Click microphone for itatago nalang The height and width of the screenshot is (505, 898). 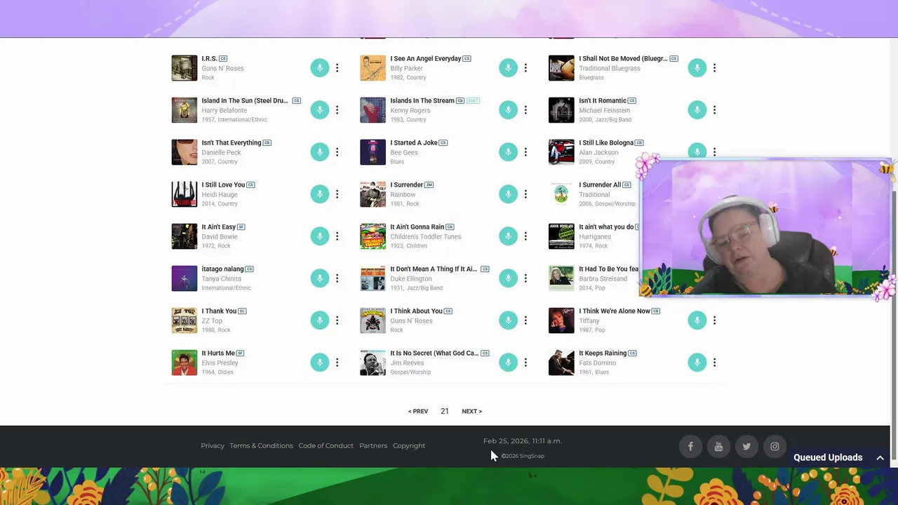(x=319, y=278)
